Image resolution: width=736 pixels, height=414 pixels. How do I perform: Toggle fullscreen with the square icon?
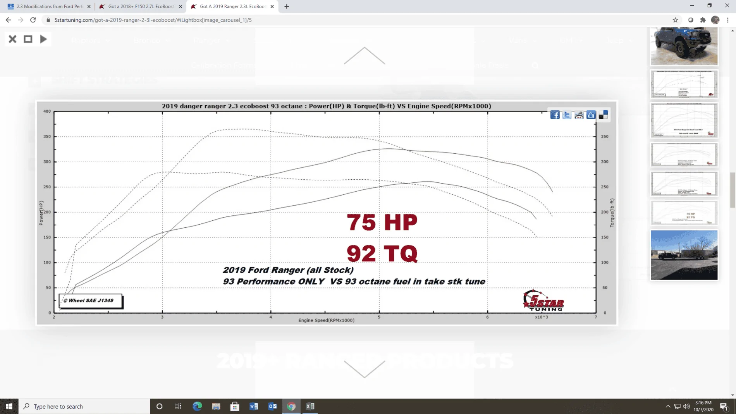coord(28,39)
